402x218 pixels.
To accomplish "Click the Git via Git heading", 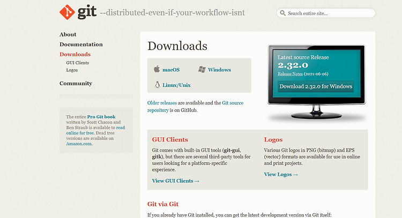I will (163, 204).
